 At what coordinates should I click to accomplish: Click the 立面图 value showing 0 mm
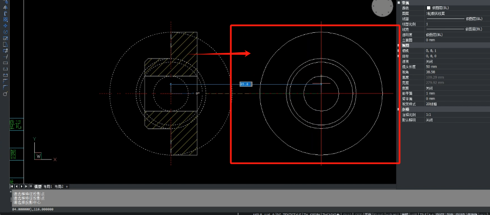(x=457, y=40)
